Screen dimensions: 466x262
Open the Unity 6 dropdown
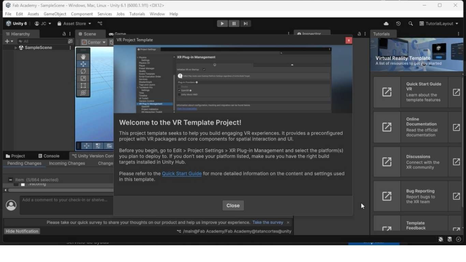(x=16, y=24)
